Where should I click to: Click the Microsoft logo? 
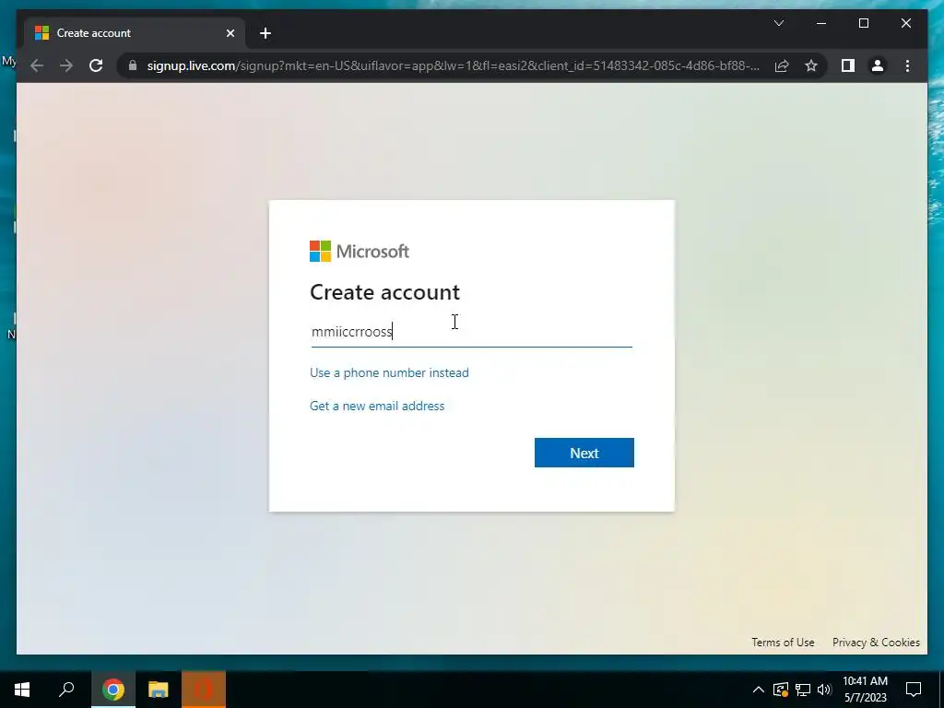360,251
